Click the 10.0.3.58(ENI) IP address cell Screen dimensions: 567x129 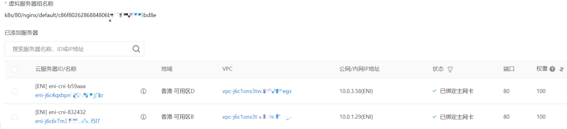[x=356, y=91]
